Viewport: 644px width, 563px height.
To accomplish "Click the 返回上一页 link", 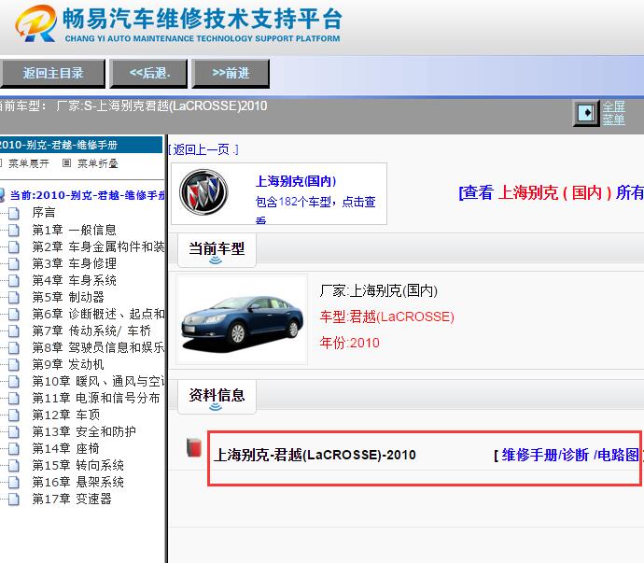I will click(x=203, y=149).
